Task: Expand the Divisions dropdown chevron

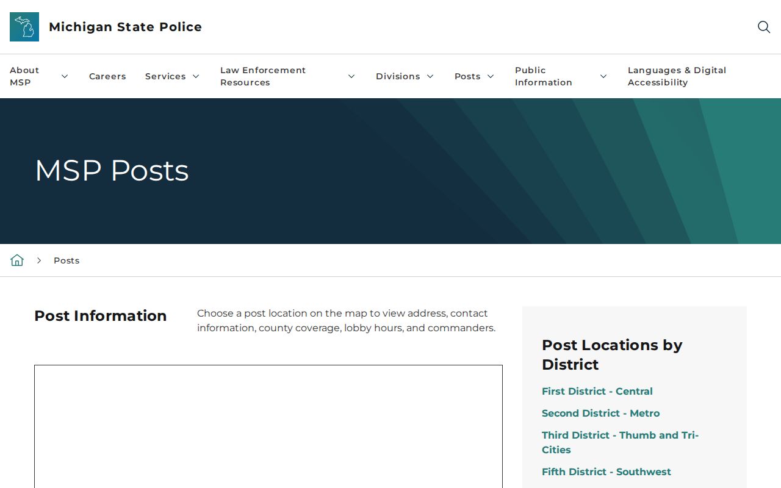Action: [430, 76]
